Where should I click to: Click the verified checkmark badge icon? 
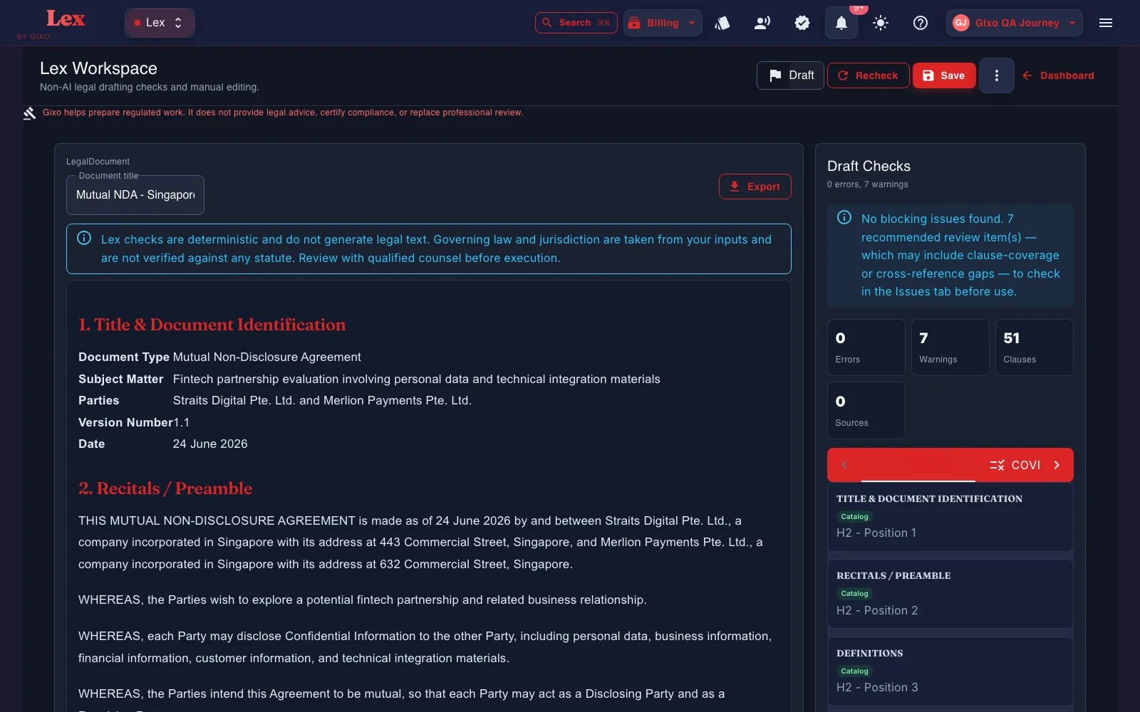[x=802, y=23]
